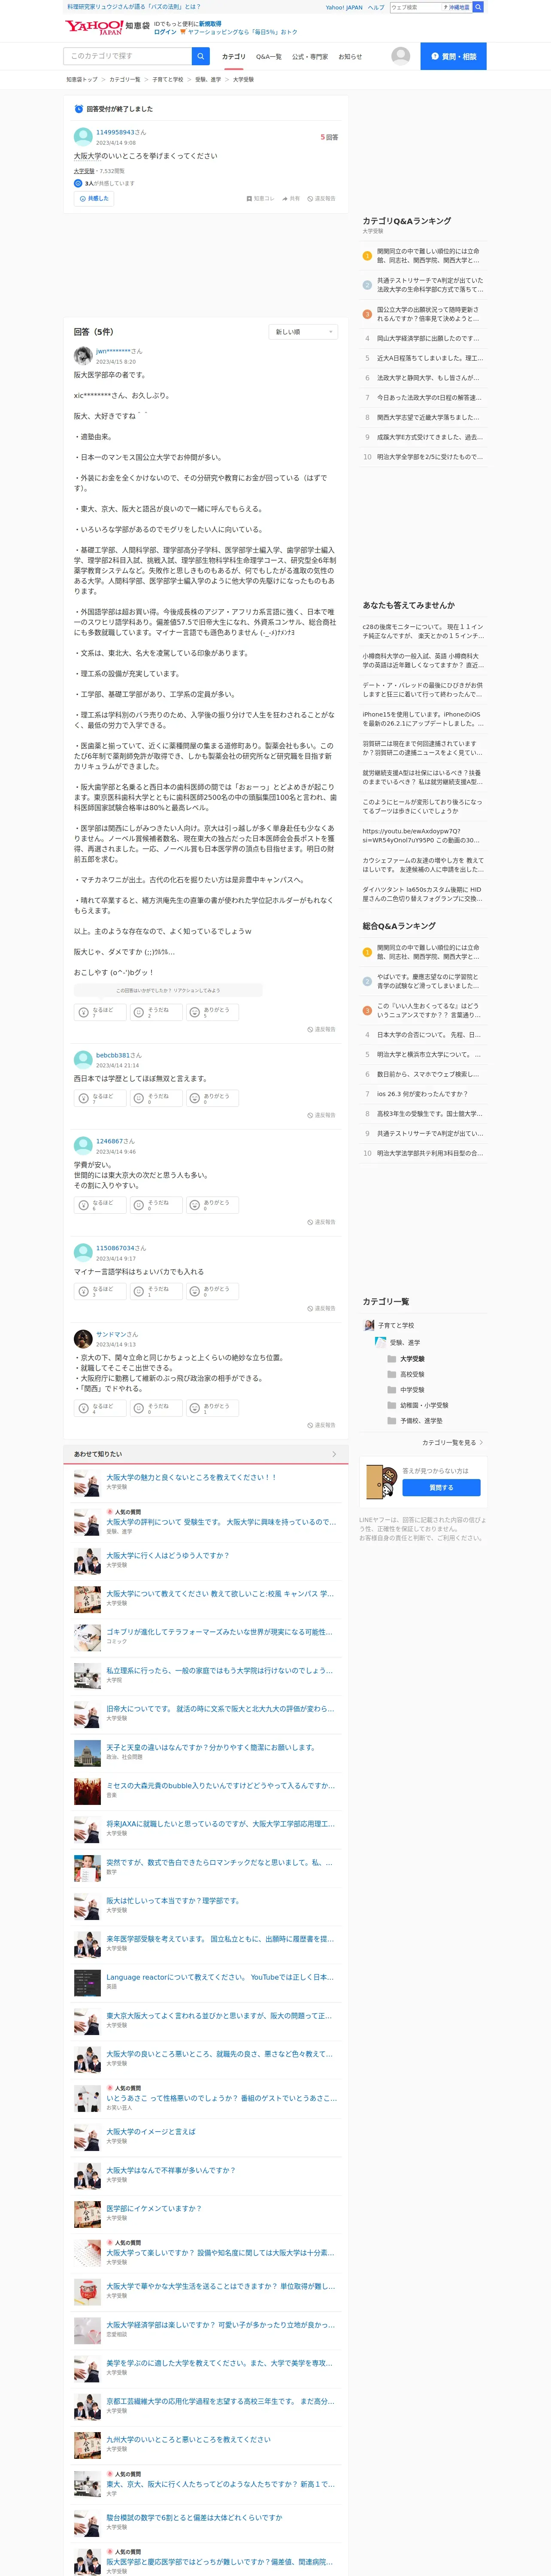Viewport: 551px width, 2576px height.
Task: Open avatar of answerer bebcbb381
Action: click(x=83, y=1059)
